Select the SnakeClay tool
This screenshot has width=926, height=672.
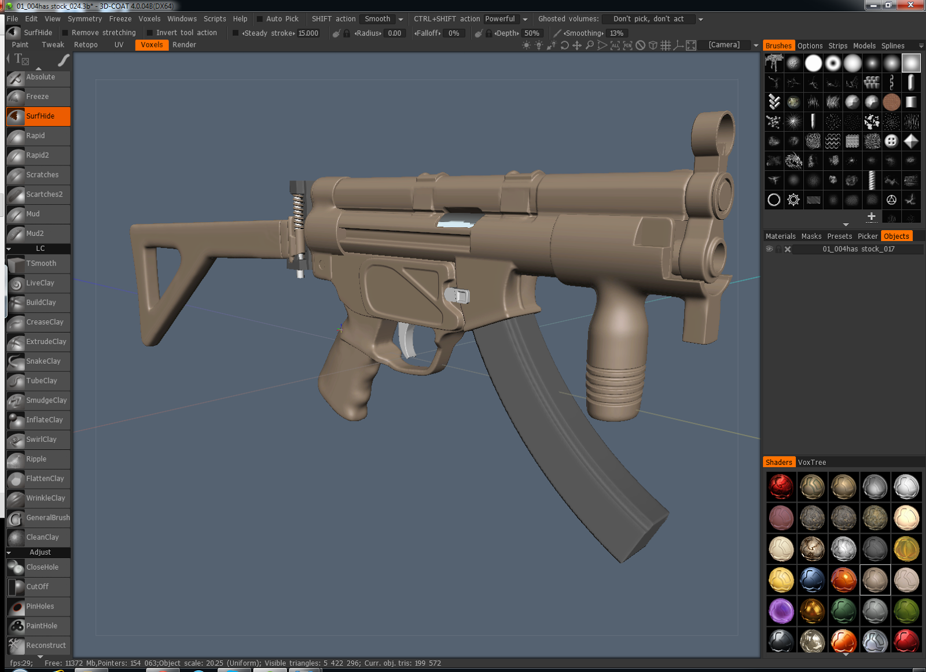[38, 361]
